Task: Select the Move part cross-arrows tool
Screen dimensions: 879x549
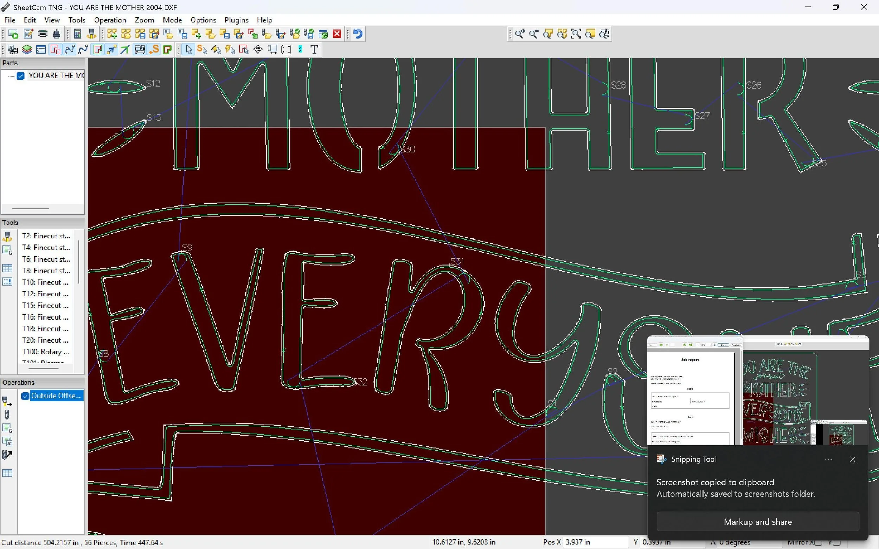Action: (x=258, y=50)
